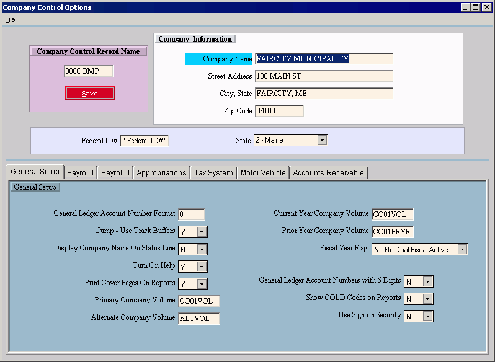Viewport: 495px width, 362px height.
Task: Open the Fiscal Year Flag dropdown
Action: coord(462,249)
